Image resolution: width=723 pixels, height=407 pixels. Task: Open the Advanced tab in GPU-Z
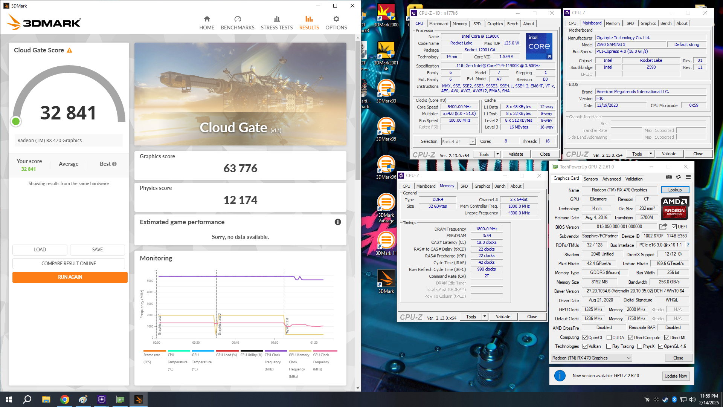(x=611, y=179)
